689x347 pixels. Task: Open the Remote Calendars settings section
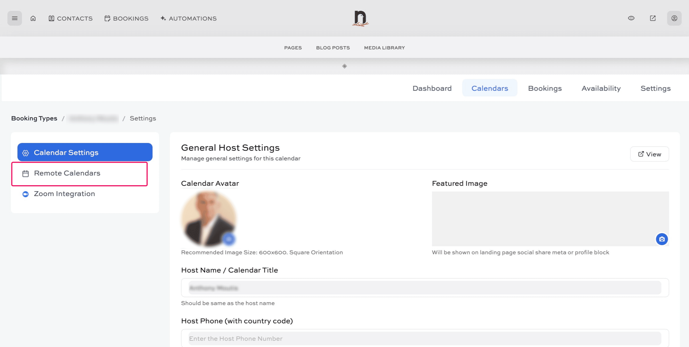pyautogui.click(x=67, y=173)
